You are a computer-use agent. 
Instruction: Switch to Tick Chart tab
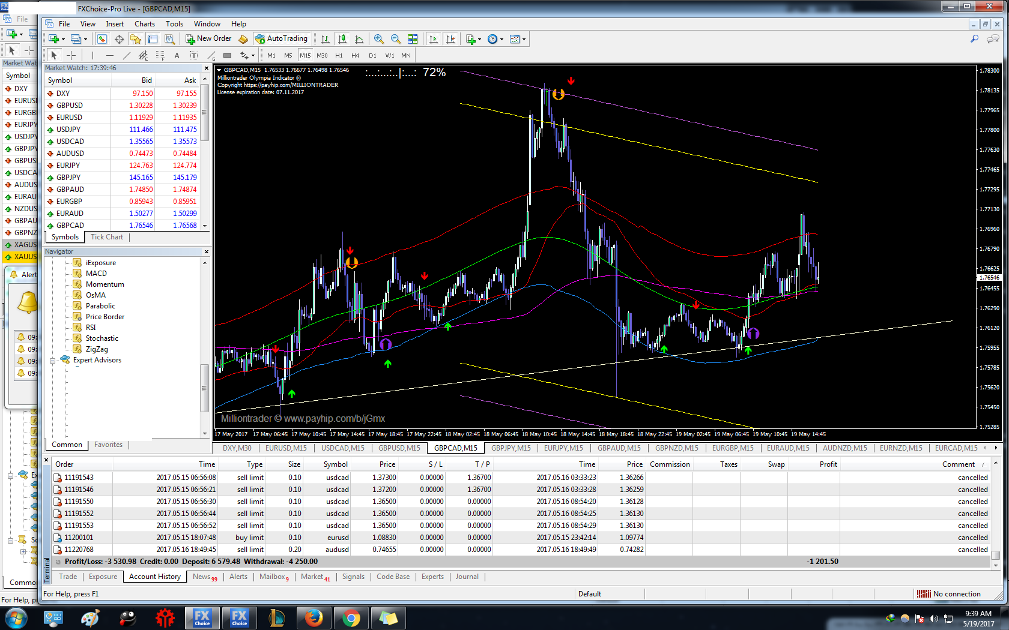pos(107,237)
